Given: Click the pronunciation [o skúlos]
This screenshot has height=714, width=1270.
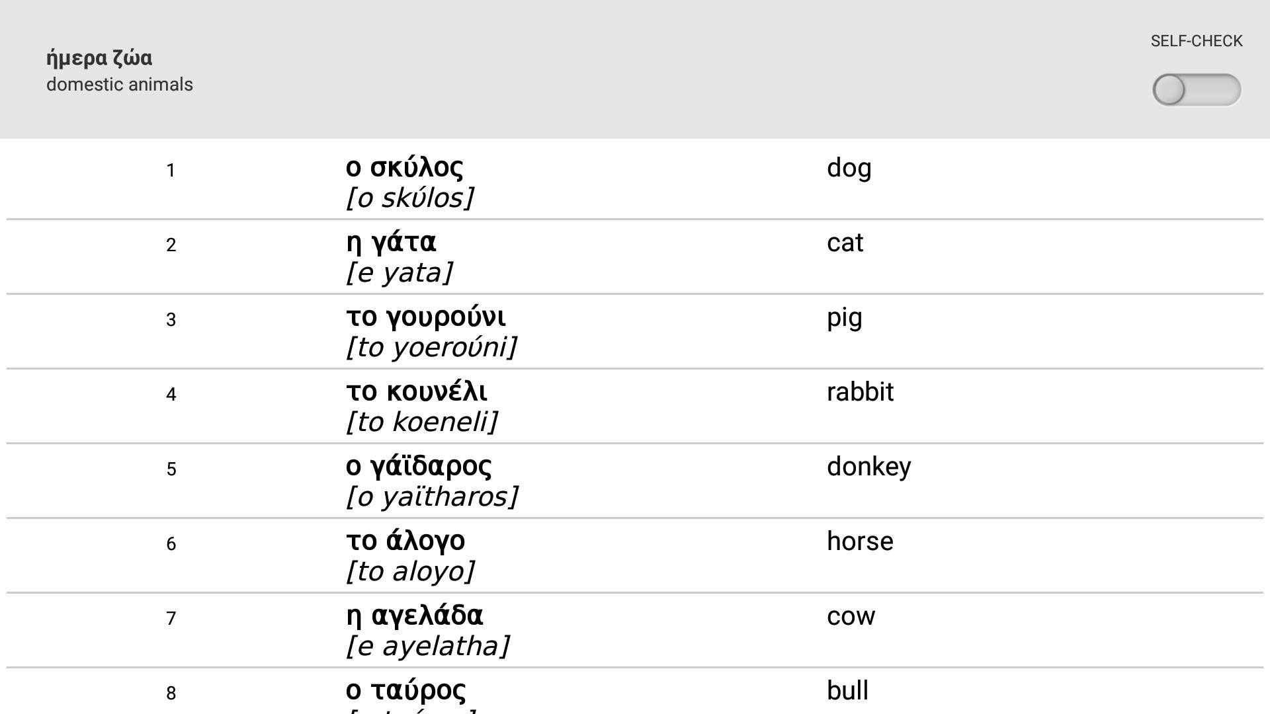Looking at the screenshot, I should (x=409, y=198).
